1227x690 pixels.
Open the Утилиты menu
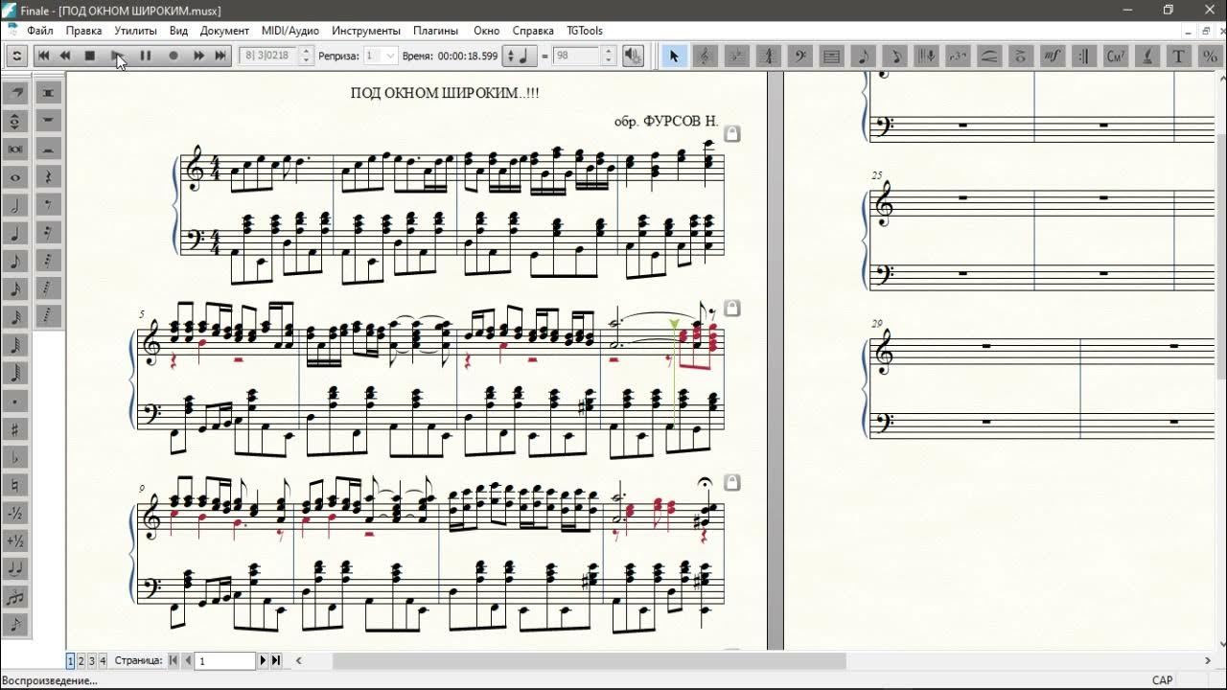[x=135, y=31]
